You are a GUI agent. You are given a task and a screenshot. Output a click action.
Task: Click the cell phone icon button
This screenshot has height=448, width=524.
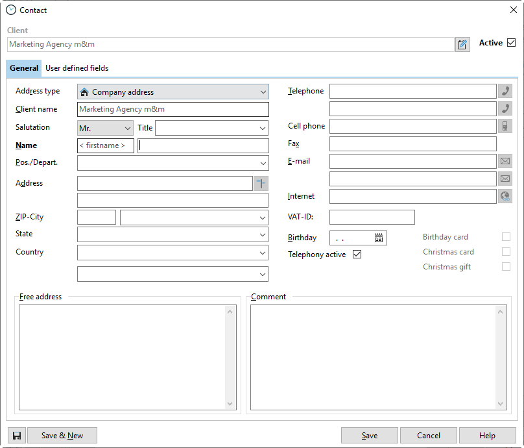505,126
